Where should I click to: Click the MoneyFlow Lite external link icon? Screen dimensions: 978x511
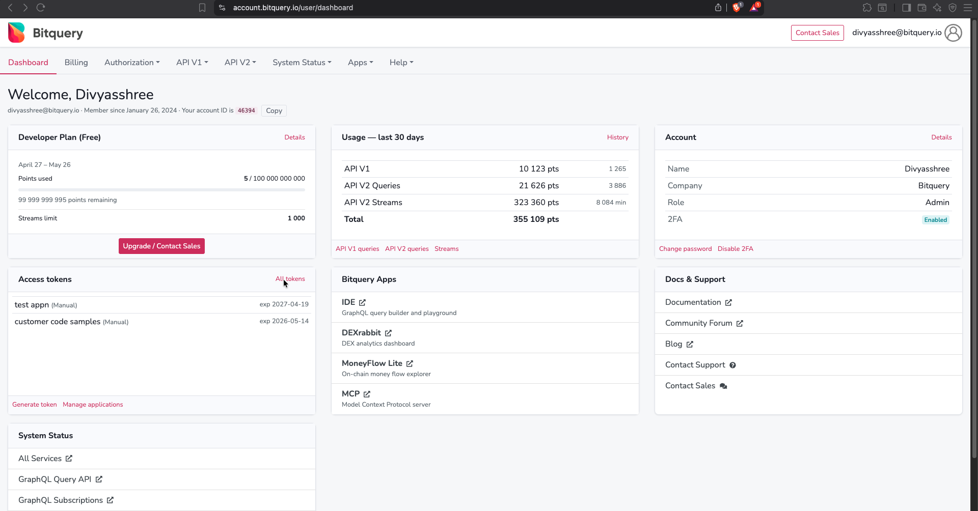410,363
